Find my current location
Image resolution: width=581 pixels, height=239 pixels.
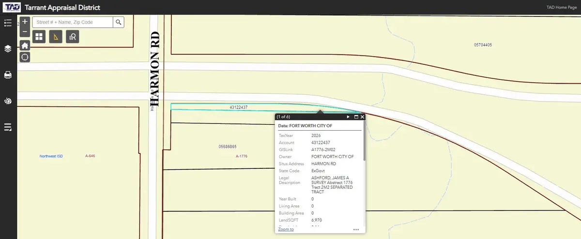pyautogui.click(x=25, y=57)
